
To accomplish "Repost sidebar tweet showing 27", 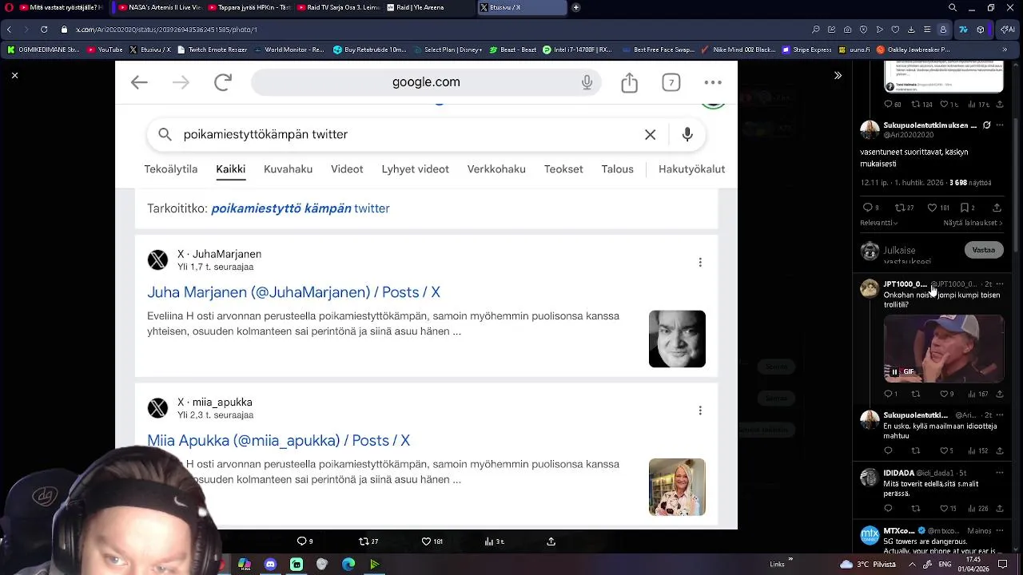I will [900, 208].
